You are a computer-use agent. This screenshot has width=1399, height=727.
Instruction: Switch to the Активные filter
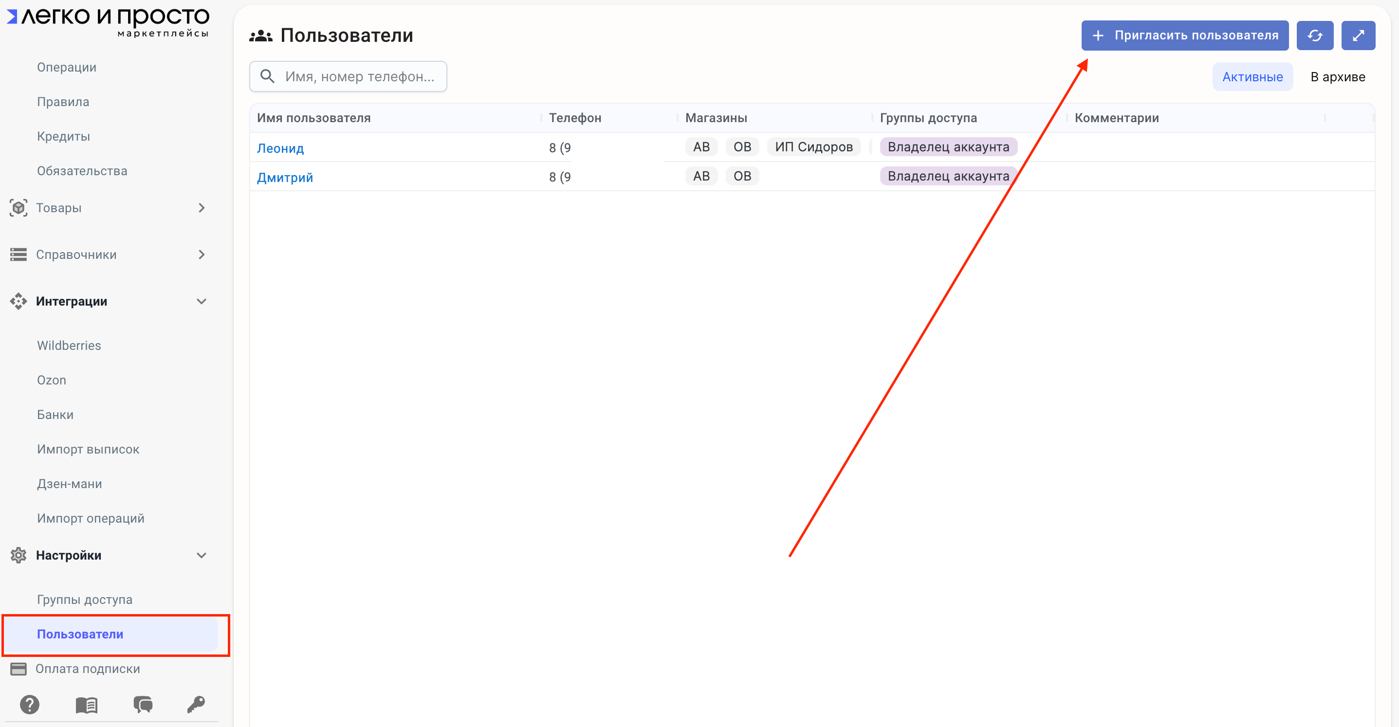tap(1252, 77)
